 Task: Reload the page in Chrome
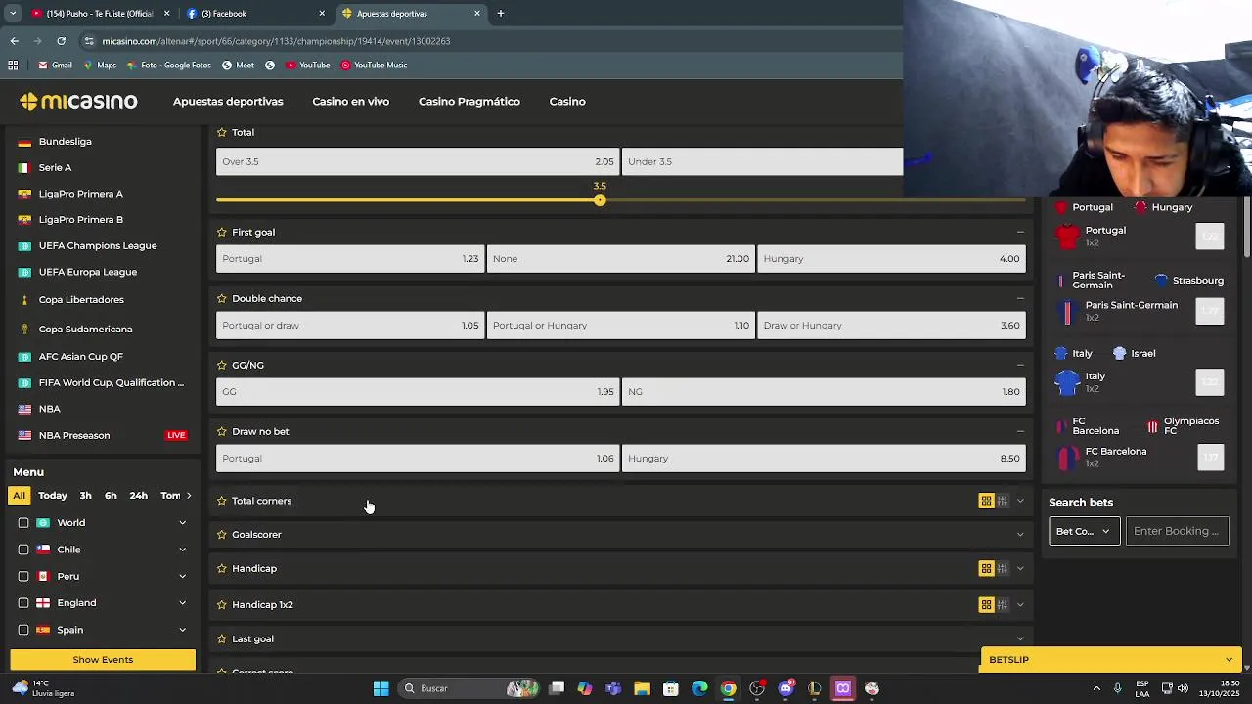61,41
